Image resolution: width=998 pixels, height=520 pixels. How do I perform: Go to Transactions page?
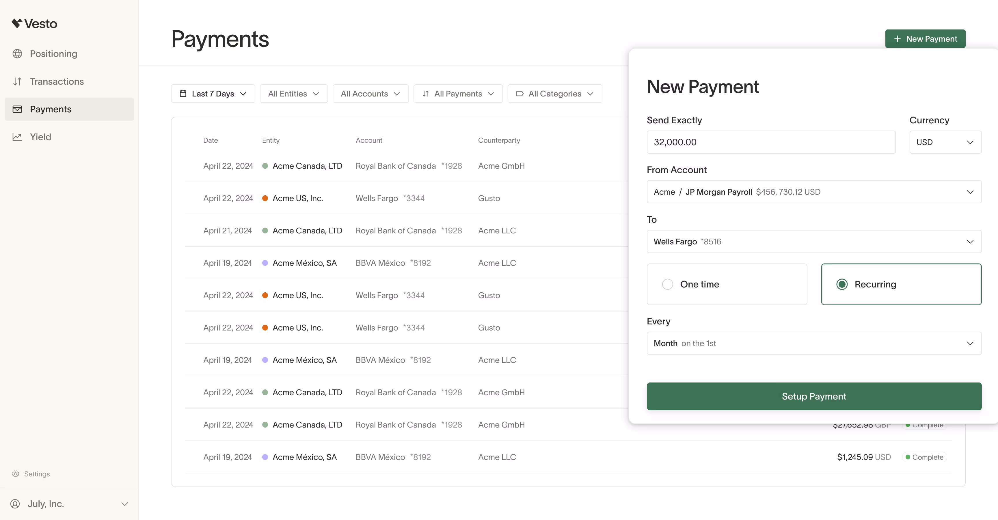[x=69, y=81]
